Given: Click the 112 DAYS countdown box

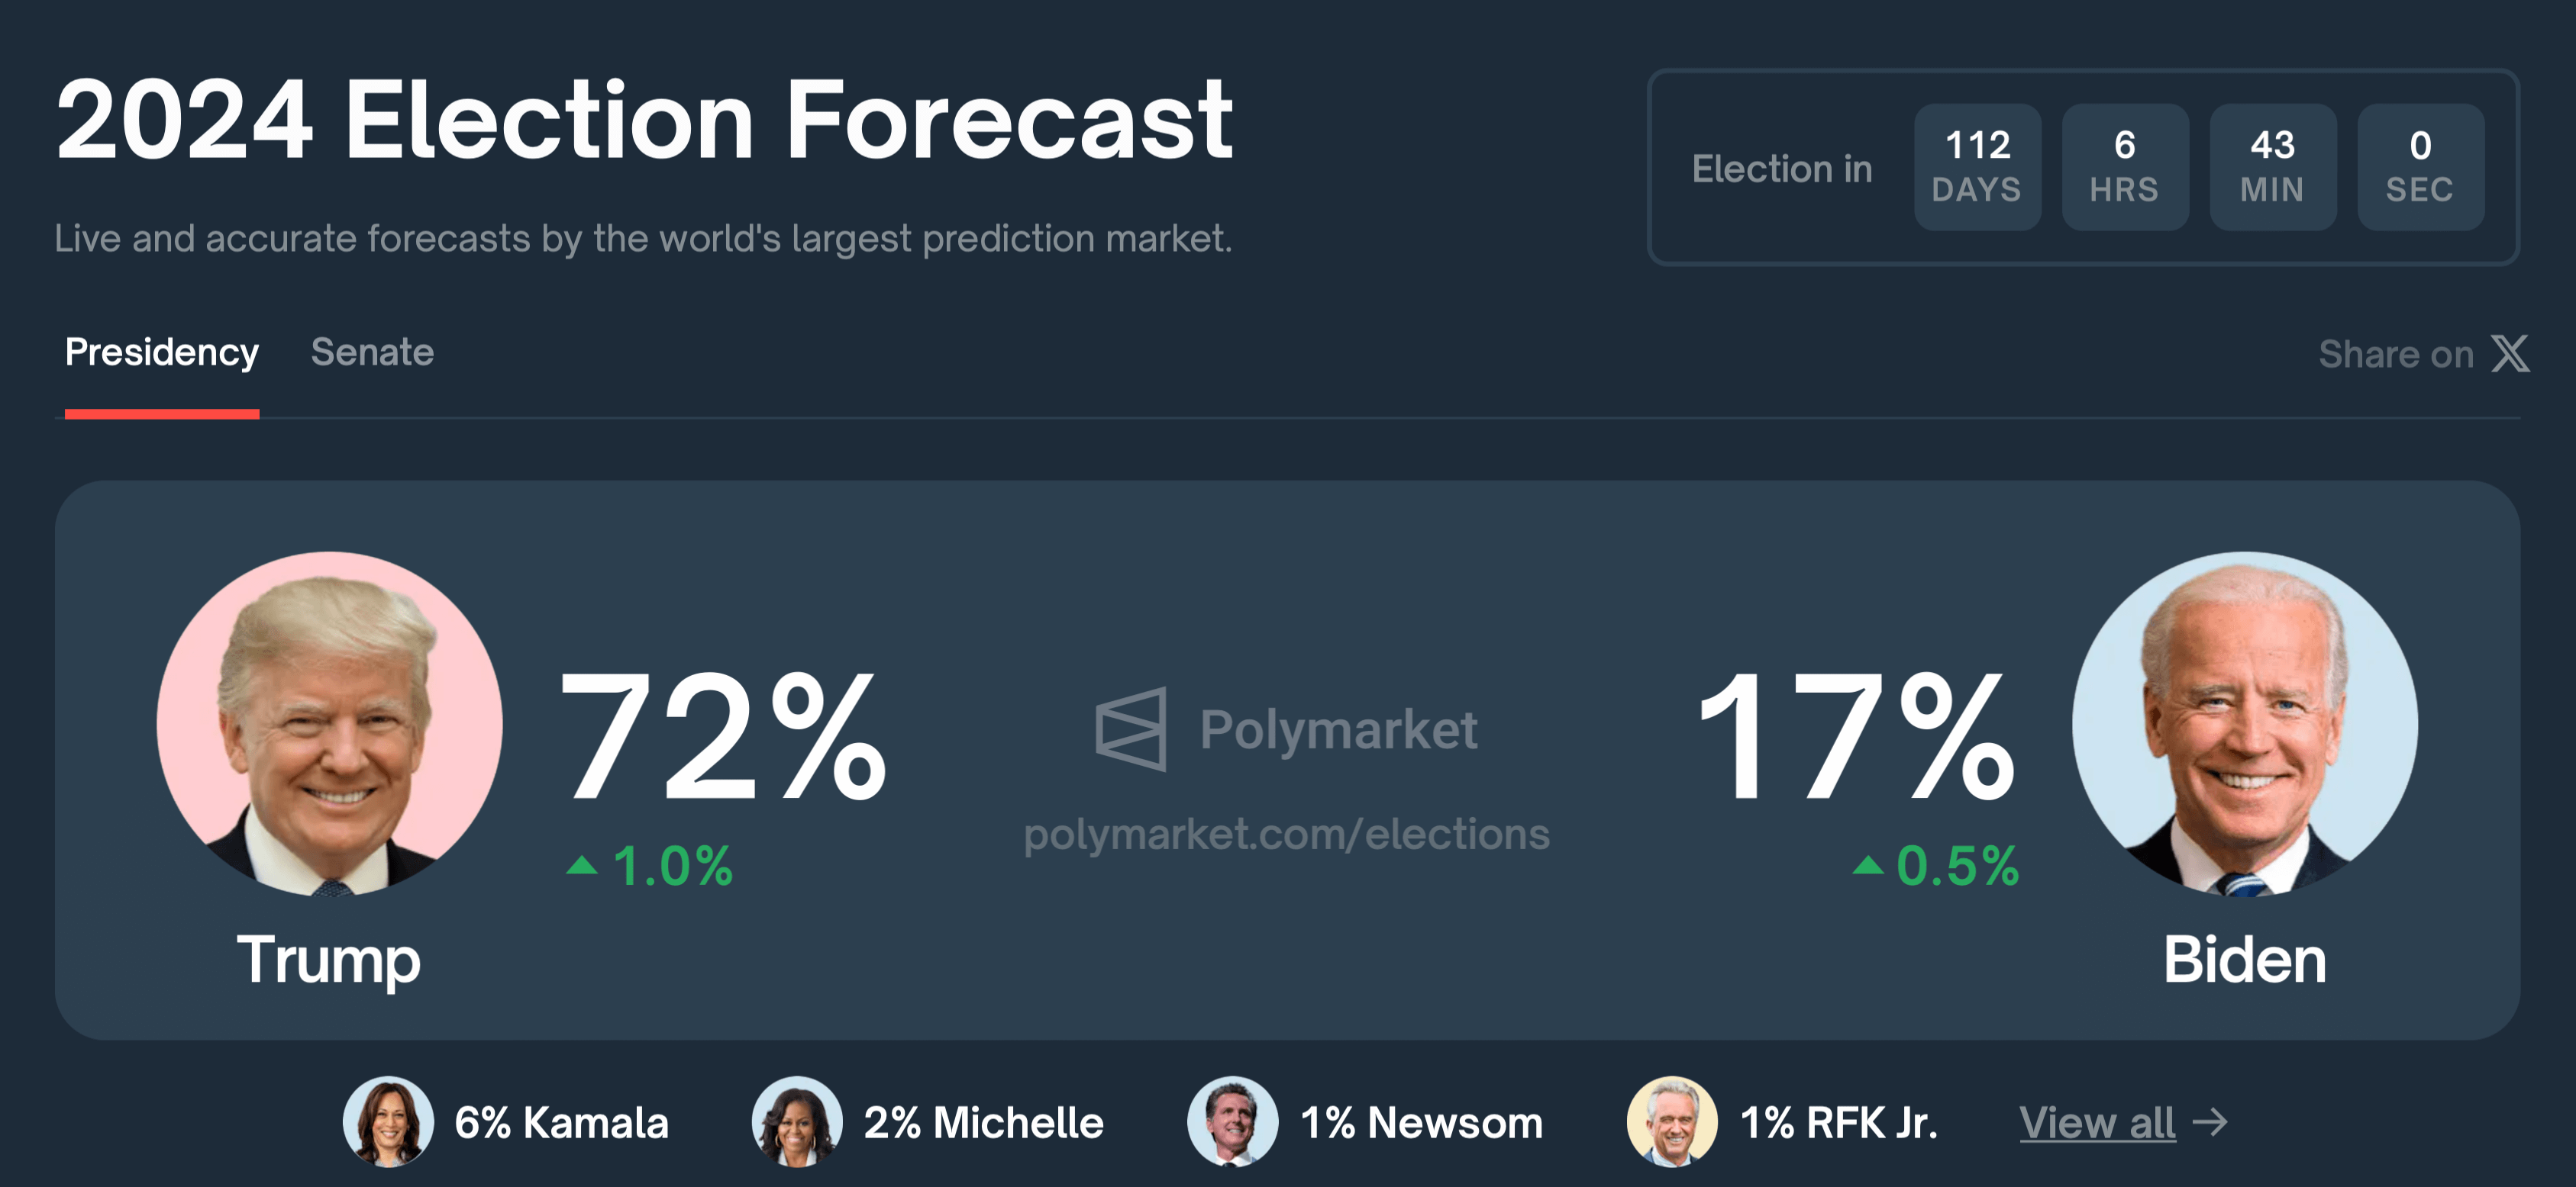Looking at the screenshot, I should pyautogui.click(x=1977, y=167).
